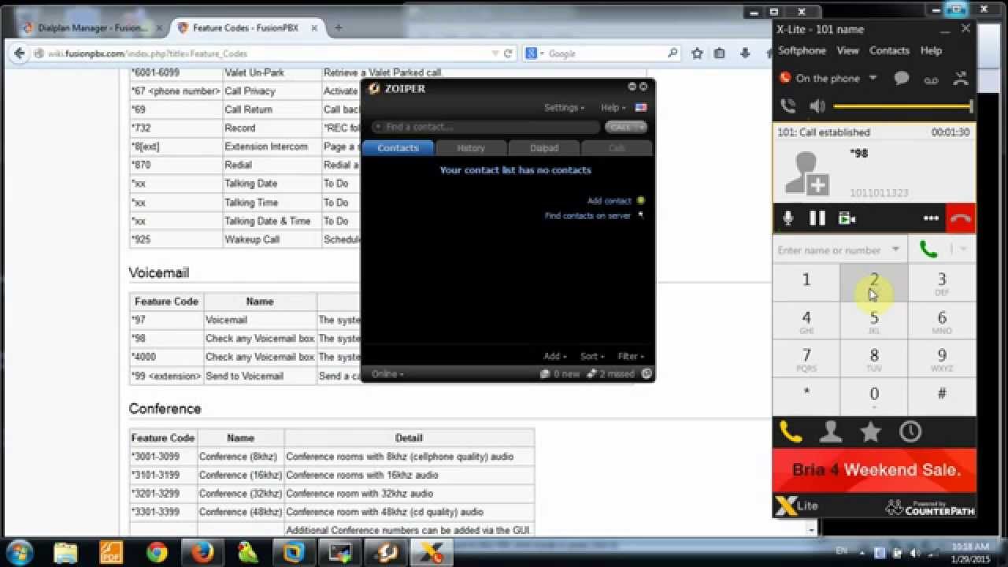Add caller to contacts using avatar icon

[806, 174]
